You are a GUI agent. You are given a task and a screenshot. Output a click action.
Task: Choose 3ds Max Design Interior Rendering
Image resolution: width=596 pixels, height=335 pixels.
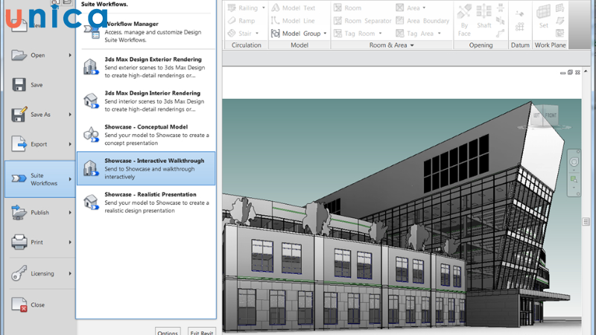click(146, 101)
